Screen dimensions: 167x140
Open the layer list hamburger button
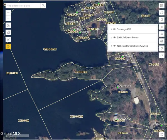point(162,34)
